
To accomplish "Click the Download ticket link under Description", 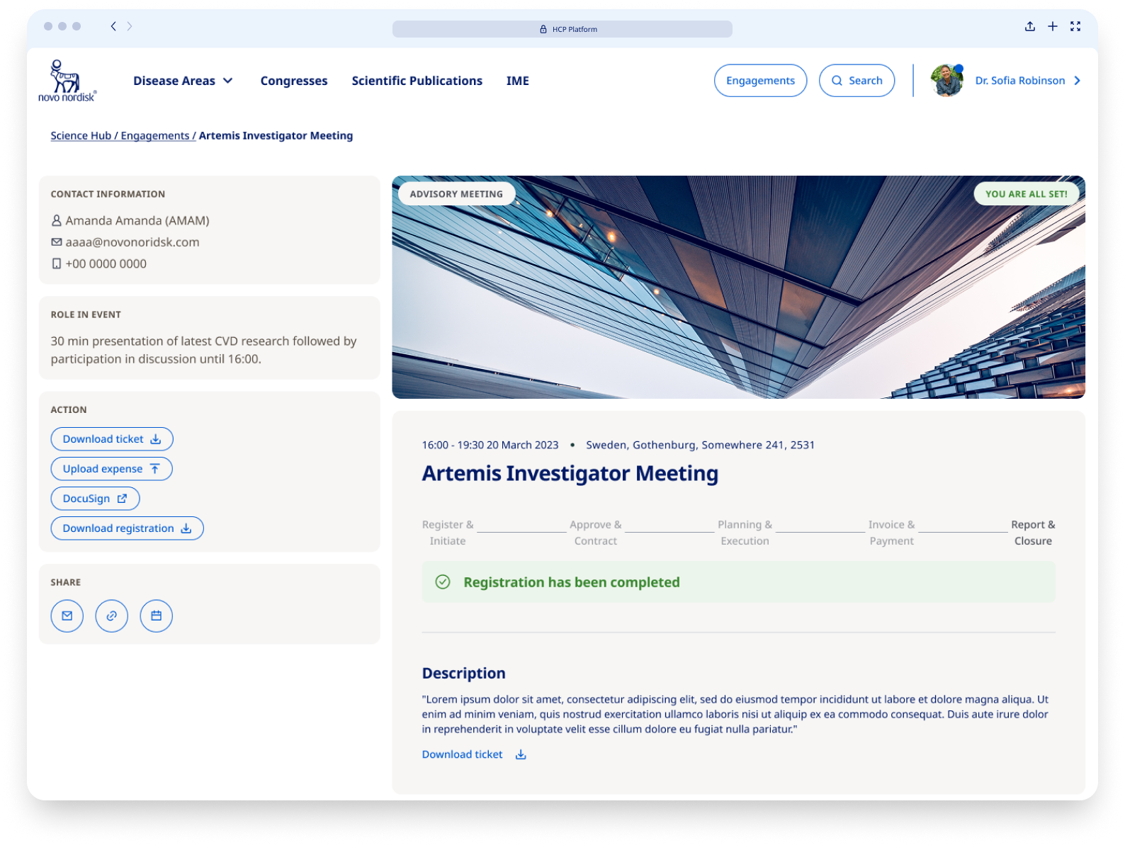I will coord(463,755).
